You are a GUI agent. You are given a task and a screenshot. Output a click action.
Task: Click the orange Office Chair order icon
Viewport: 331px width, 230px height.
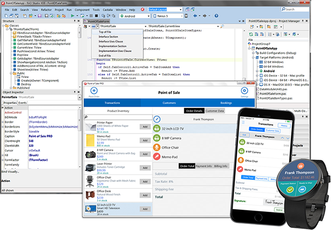pos(157,147)
